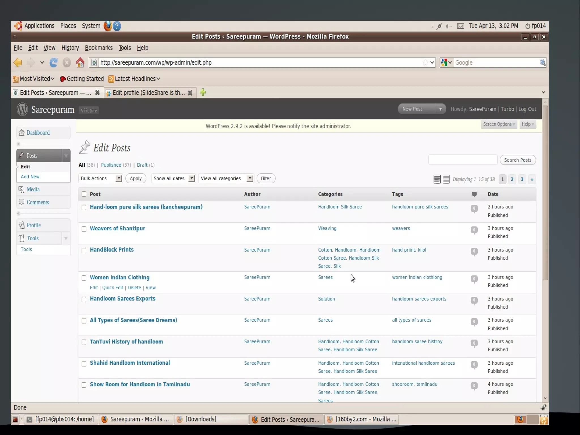Click the Firefox reload page icon
This screenshot has height=435, width=580.
point(54,62)
